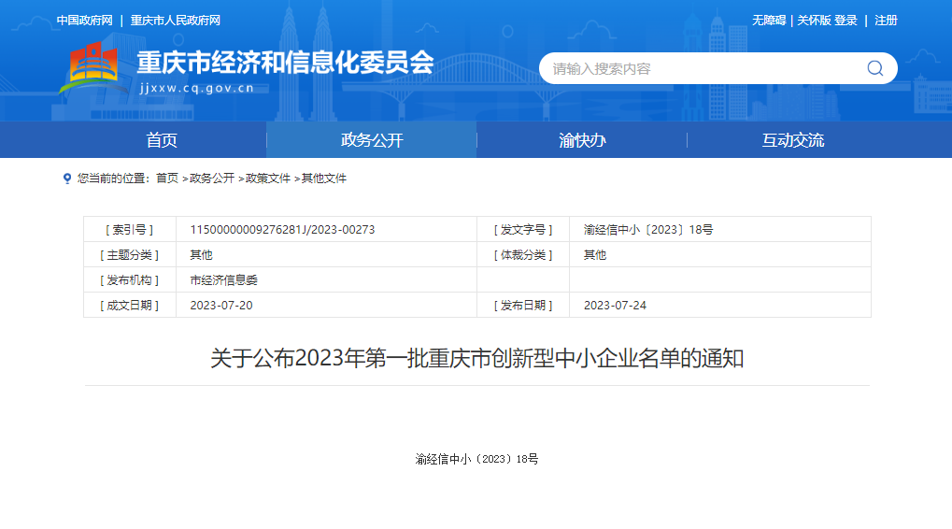Viewport: 952px width, 529px height.
Task: Visit the 重庆市人民政府网 link
Action: pos(176,21)
